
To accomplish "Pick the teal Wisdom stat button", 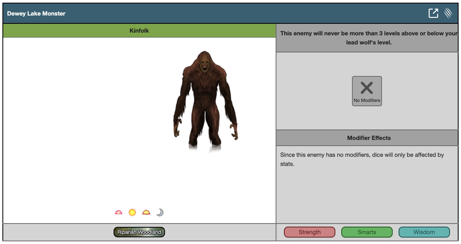I will click(x=424, y=232).
